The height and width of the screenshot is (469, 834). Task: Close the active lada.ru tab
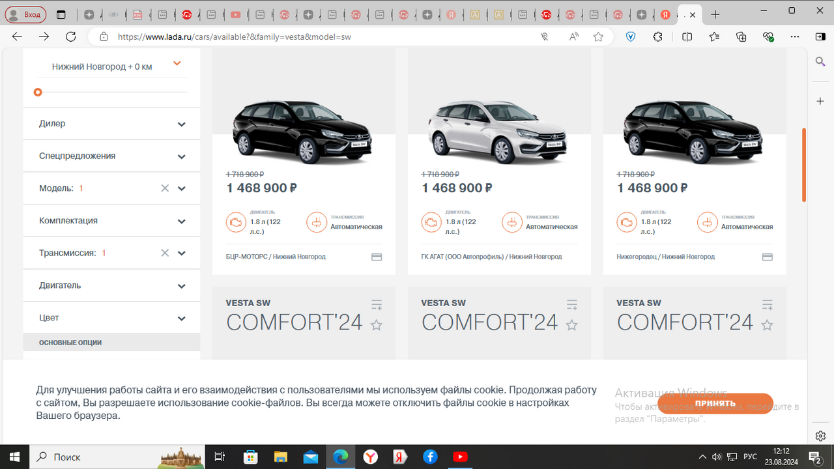693,15
